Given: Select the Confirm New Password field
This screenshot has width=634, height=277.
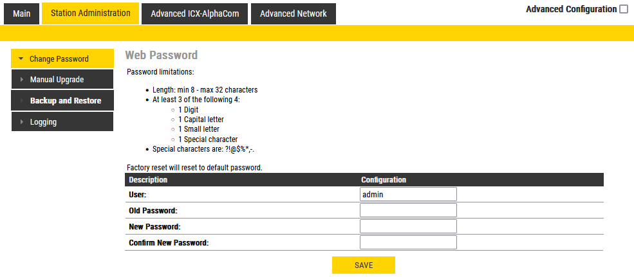Looking at the screenshot, I should 408,242.
